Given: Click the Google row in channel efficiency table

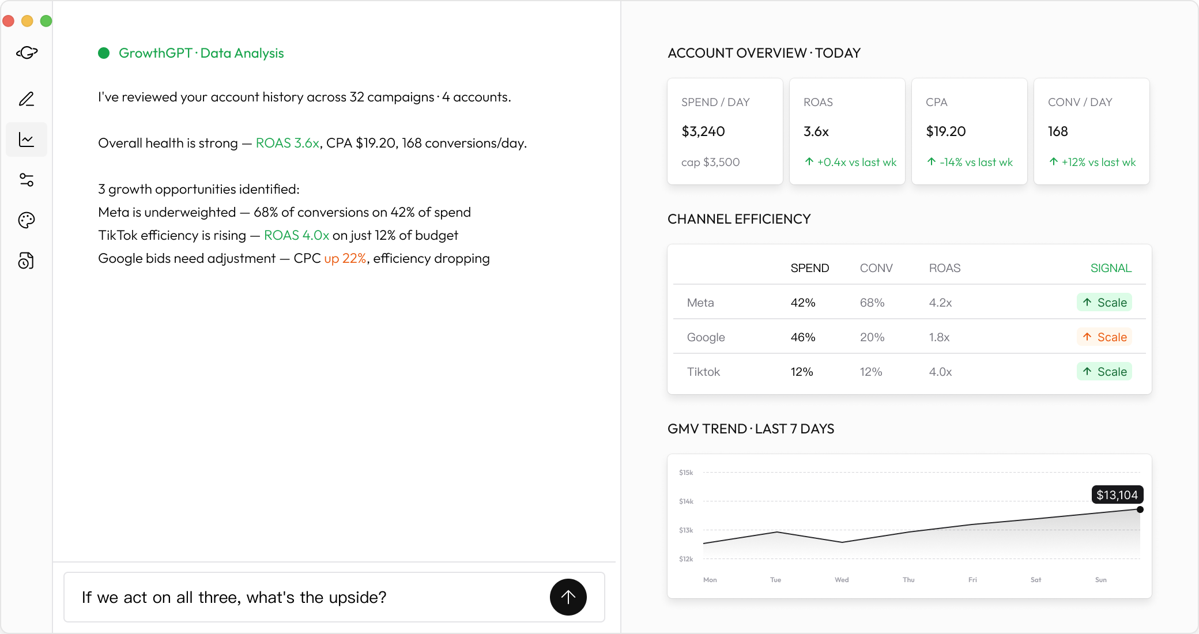Looking at the screenshot, I should click(x=706, y=337).
